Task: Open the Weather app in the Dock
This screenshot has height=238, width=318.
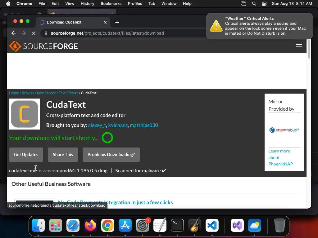Action: click(x=255, y=225)
